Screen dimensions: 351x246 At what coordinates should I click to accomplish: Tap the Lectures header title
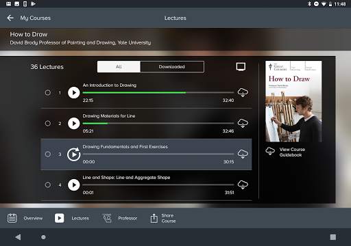(x=175, y=18)
